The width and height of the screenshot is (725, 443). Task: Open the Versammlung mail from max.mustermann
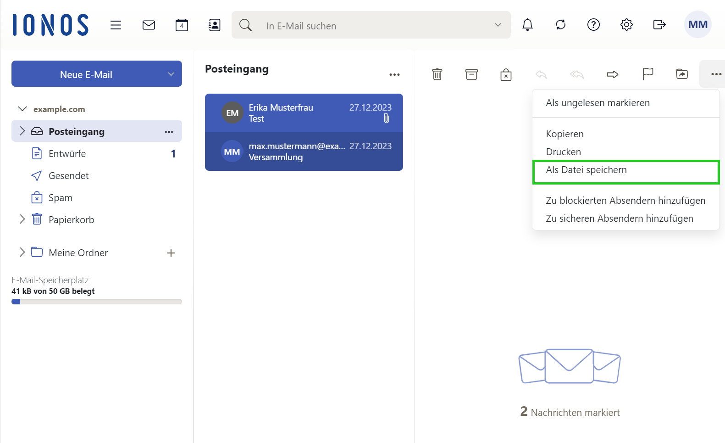click(x=304, y=151)
